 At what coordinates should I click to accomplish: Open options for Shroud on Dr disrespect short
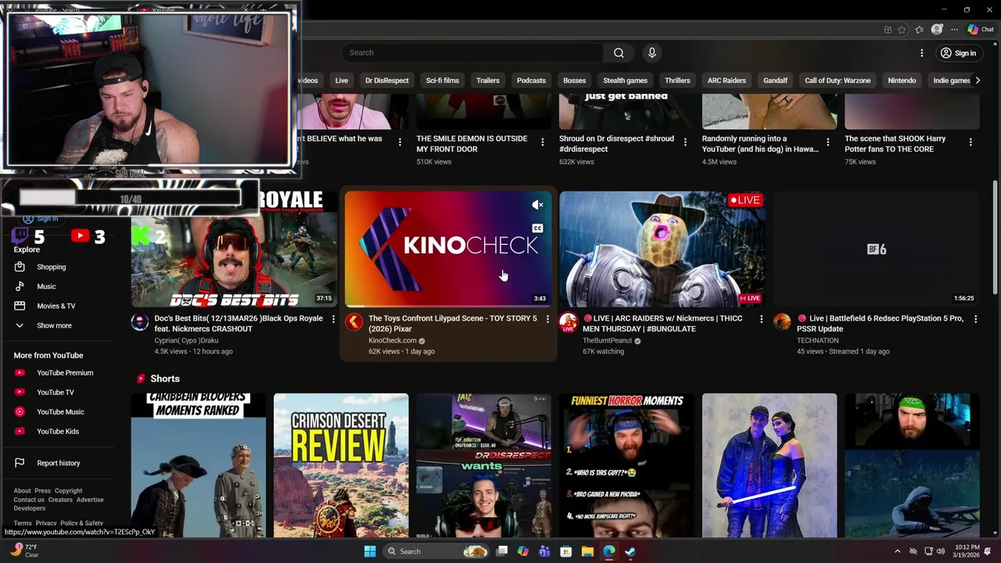coord(685,142)
